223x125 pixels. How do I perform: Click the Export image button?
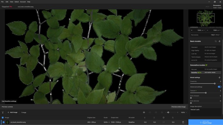tap(205, 122)
